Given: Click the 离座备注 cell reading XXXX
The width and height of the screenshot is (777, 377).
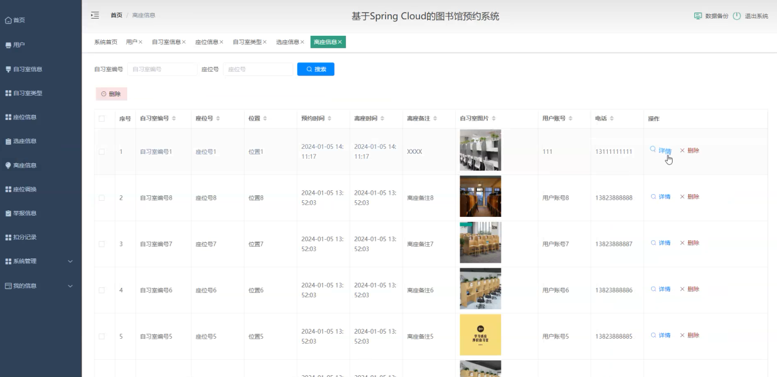Looking at the screenshot, I should (x=414, y=151).
